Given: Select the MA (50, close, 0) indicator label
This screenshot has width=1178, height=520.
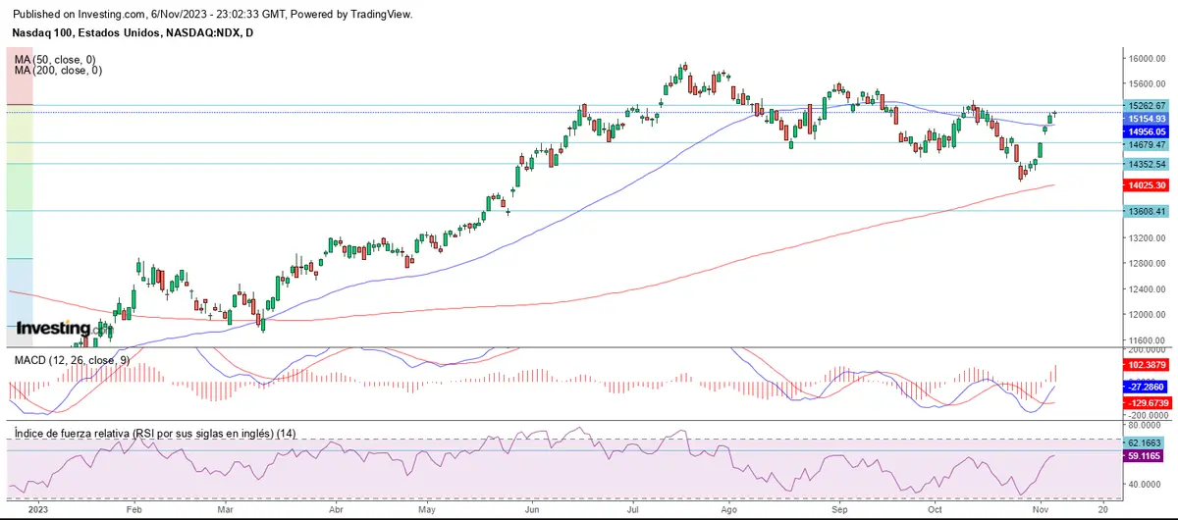Looking at the screenshot, I should (x=57, y=60).
